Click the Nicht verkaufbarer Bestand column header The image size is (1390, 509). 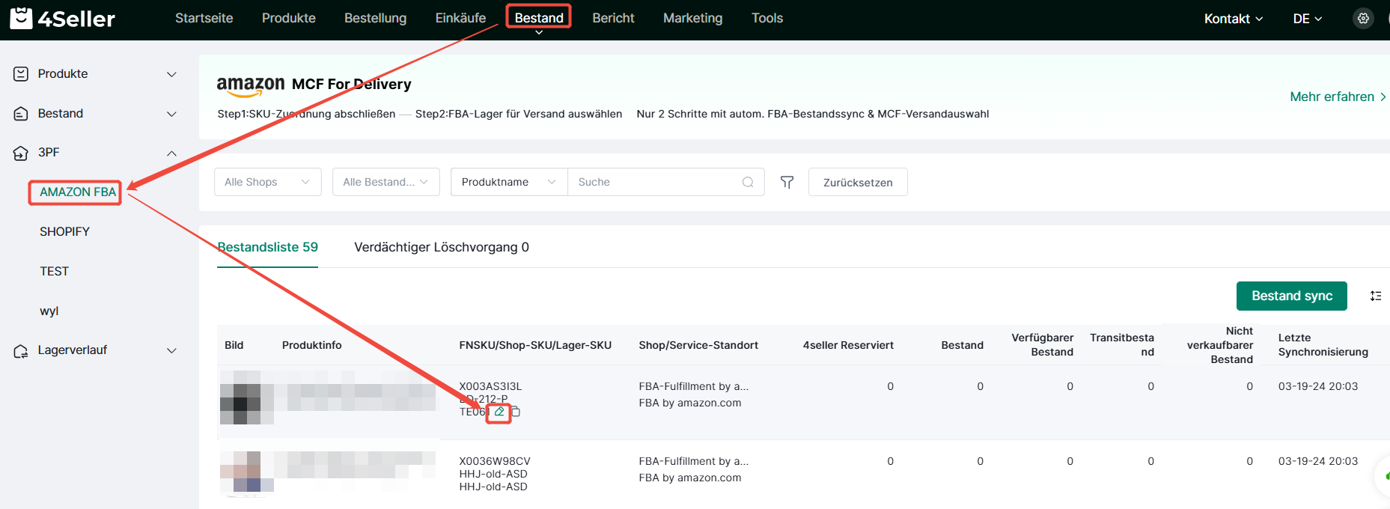pos(1219,345)
